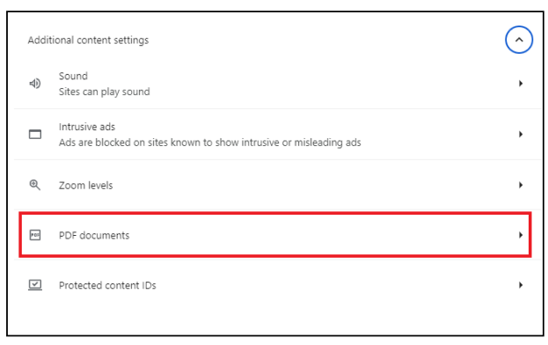Click the Zoom levels magnifier icon
This screenshot has height=345, width=548.
(x=35, y=185)
